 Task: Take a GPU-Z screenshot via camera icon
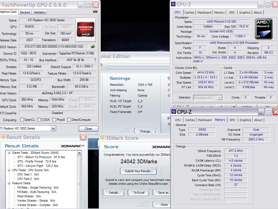click(95, 12)
